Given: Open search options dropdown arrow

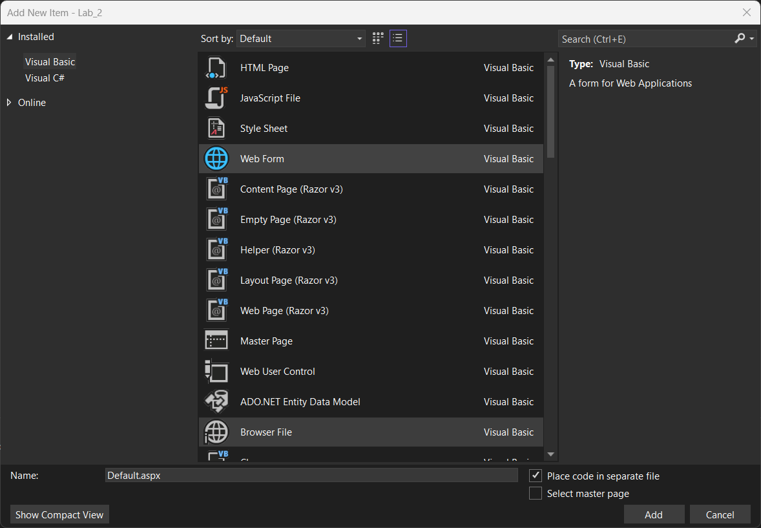Looking at the screenshot, I should click(752, 38).
